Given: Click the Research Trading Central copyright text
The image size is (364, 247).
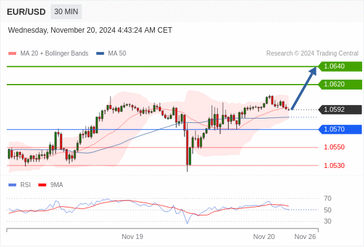Looking at the screenshot, I should point(312,54).
